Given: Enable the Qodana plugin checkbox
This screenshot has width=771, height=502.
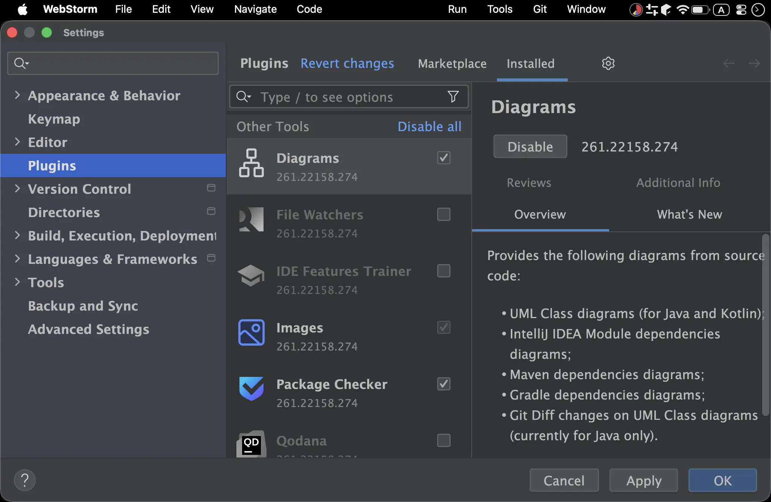Looking at the screenshot, I should (444, 440).
